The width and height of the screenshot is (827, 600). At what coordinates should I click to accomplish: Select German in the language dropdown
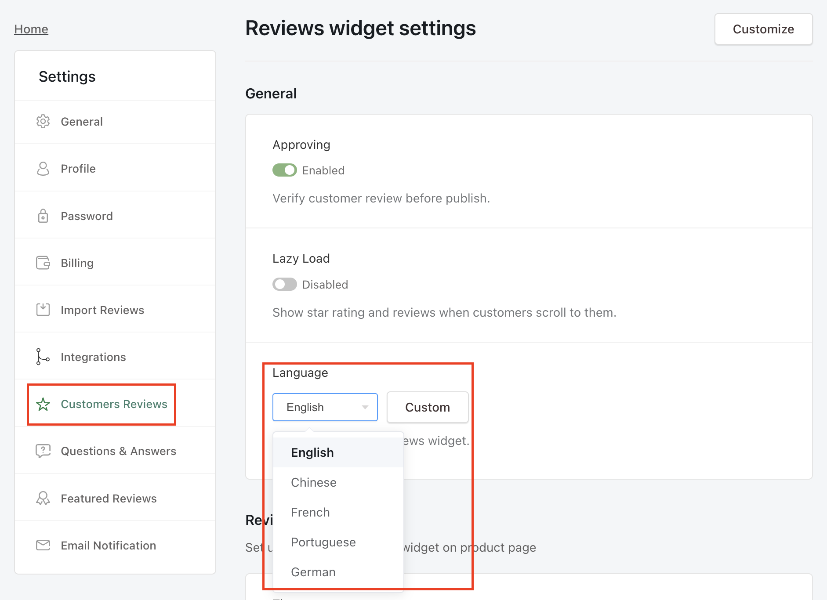click(x=313, y=572)
